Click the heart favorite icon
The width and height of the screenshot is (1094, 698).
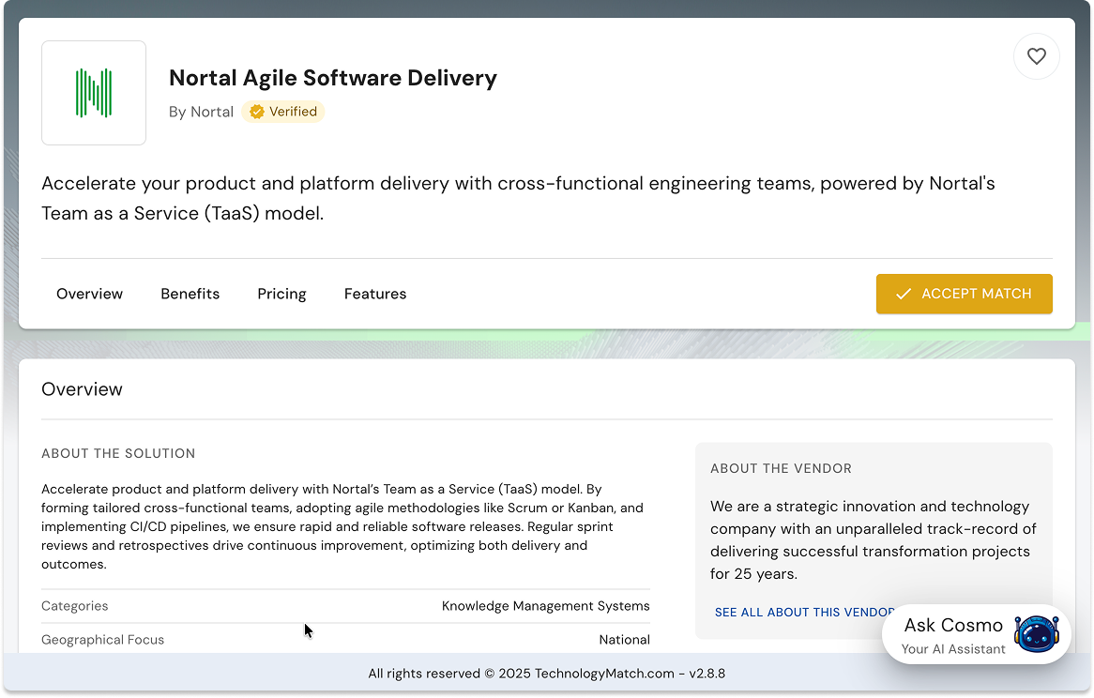coord(1036,56)
